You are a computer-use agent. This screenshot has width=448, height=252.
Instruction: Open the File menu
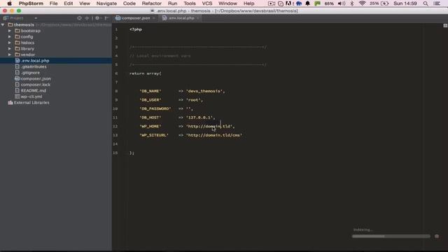click(53, 3)
